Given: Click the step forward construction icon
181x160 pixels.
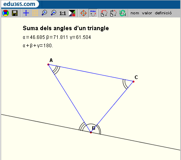Looking at the screenshot, I should 113,13.
